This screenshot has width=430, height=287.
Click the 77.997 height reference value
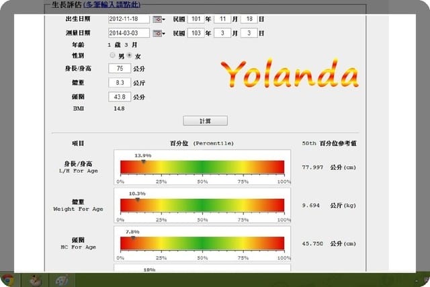click(312, 167)
